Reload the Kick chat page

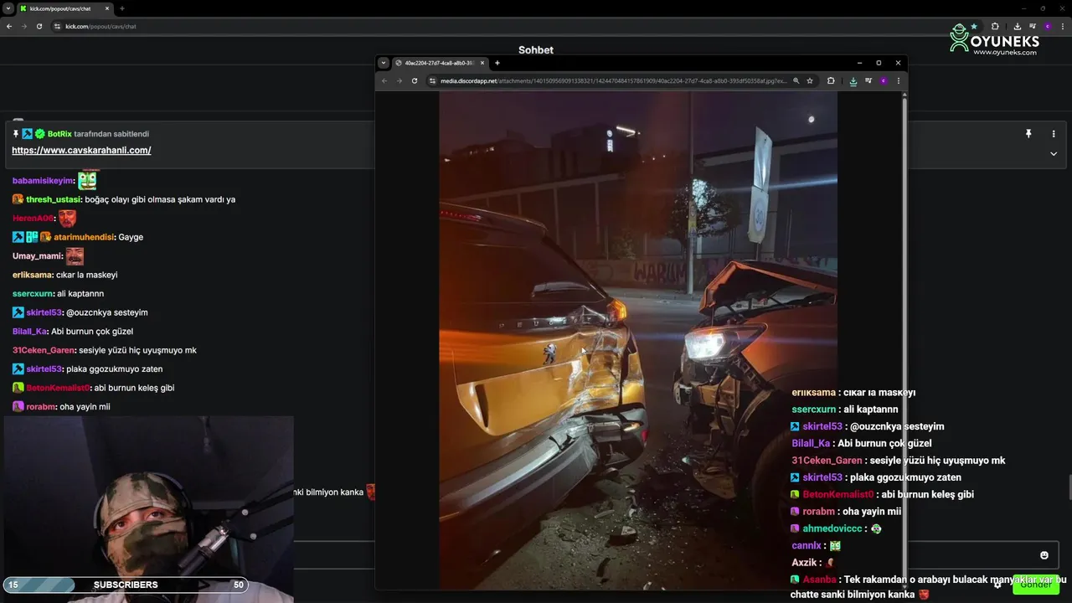pyautogui.click(x=39, y=26)
